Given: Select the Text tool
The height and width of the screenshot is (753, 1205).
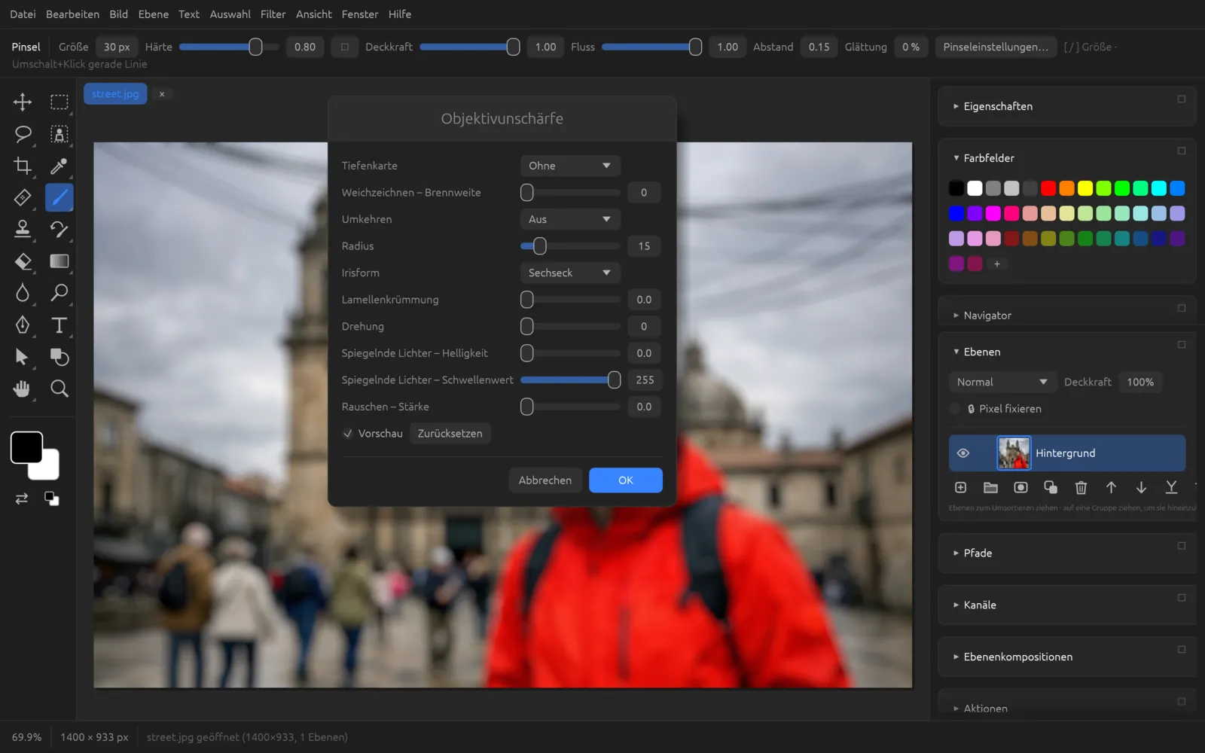Looking at the screenshot, I should coord(59,325).
